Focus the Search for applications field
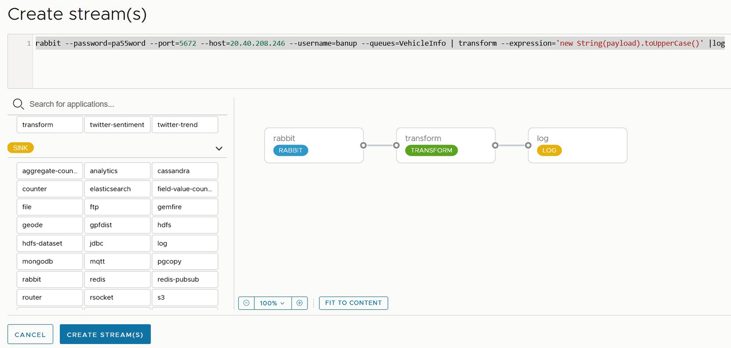 [x=124, y=104]
